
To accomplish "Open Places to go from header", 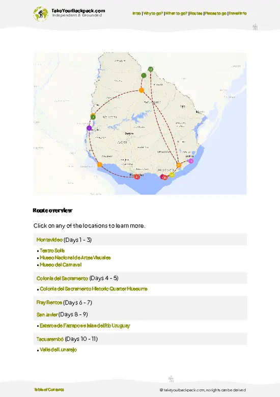I will [x=215, y=13].
